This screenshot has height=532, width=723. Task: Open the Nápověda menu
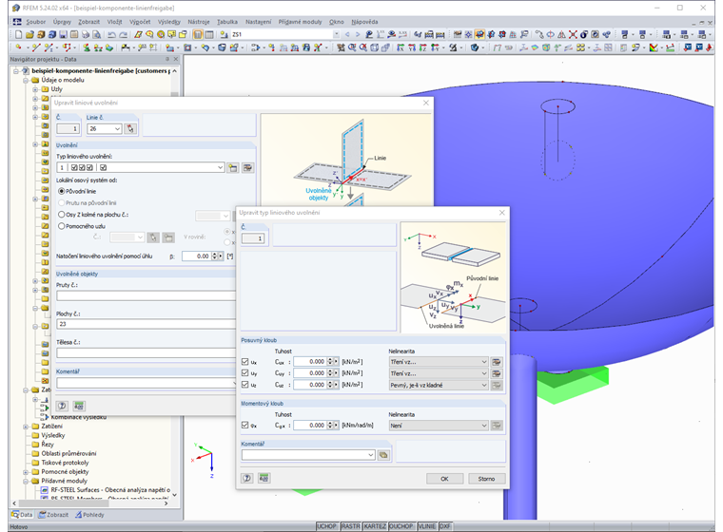(364, 22)
